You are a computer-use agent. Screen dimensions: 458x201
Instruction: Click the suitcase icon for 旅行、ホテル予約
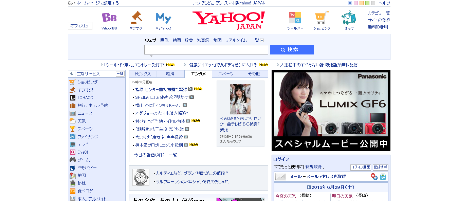[72, 105]
